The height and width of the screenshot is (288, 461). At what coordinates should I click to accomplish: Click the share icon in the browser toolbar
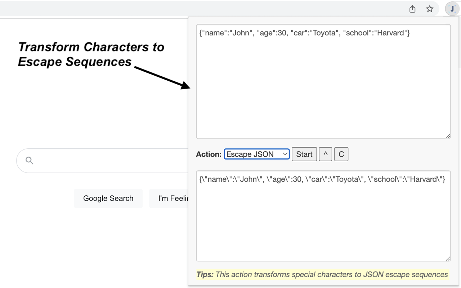click(412, 9)
